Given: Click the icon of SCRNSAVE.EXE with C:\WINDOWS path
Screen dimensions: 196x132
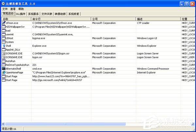Looking at the screenshot, I should click(x=4, y=54).
